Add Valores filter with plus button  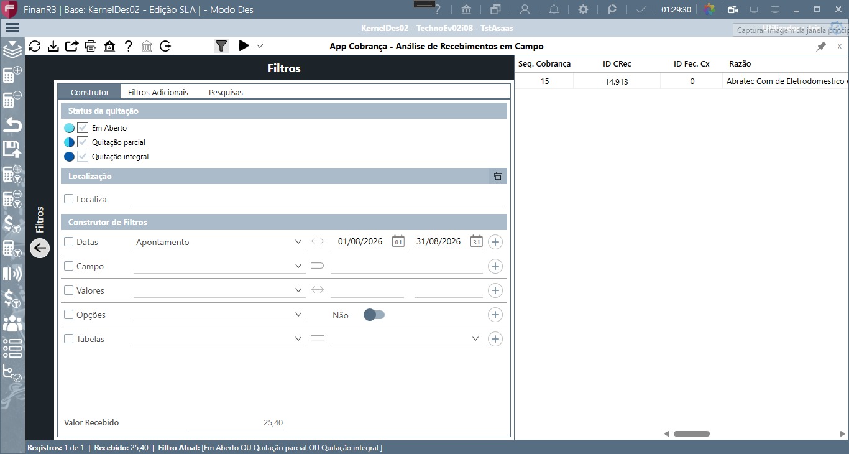tap(495, 290)
